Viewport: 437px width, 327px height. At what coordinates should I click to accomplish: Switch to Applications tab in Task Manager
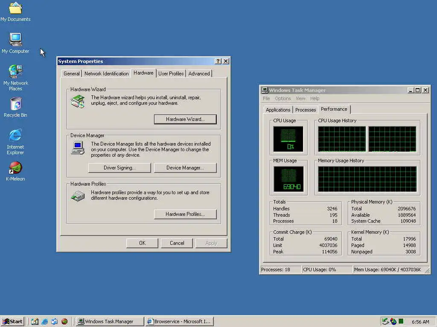278,110
